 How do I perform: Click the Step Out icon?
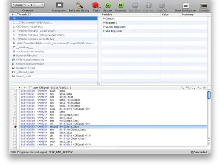[x=162, y=5]
